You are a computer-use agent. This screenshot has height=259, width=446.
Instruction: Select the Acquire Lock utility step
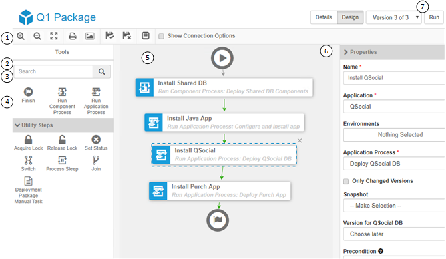(x=28, y=142)
